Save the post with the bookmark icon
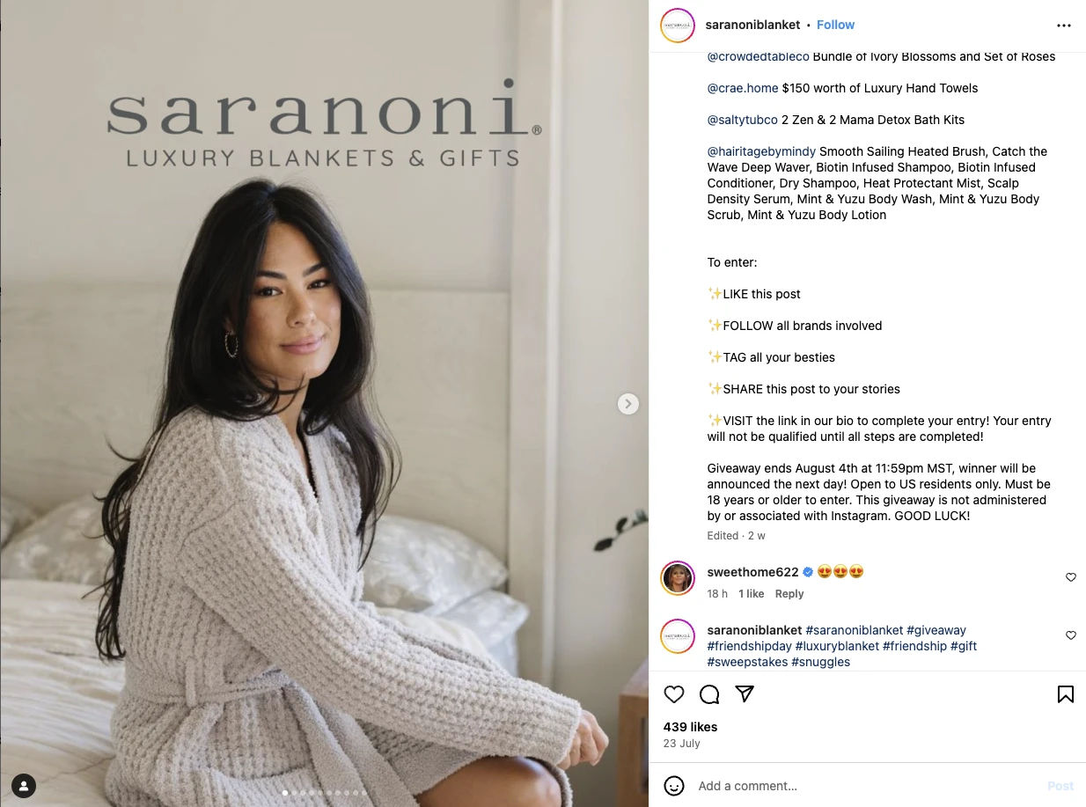Image resolution: width=1086 pixels, height=807 pixels. 1065,694
